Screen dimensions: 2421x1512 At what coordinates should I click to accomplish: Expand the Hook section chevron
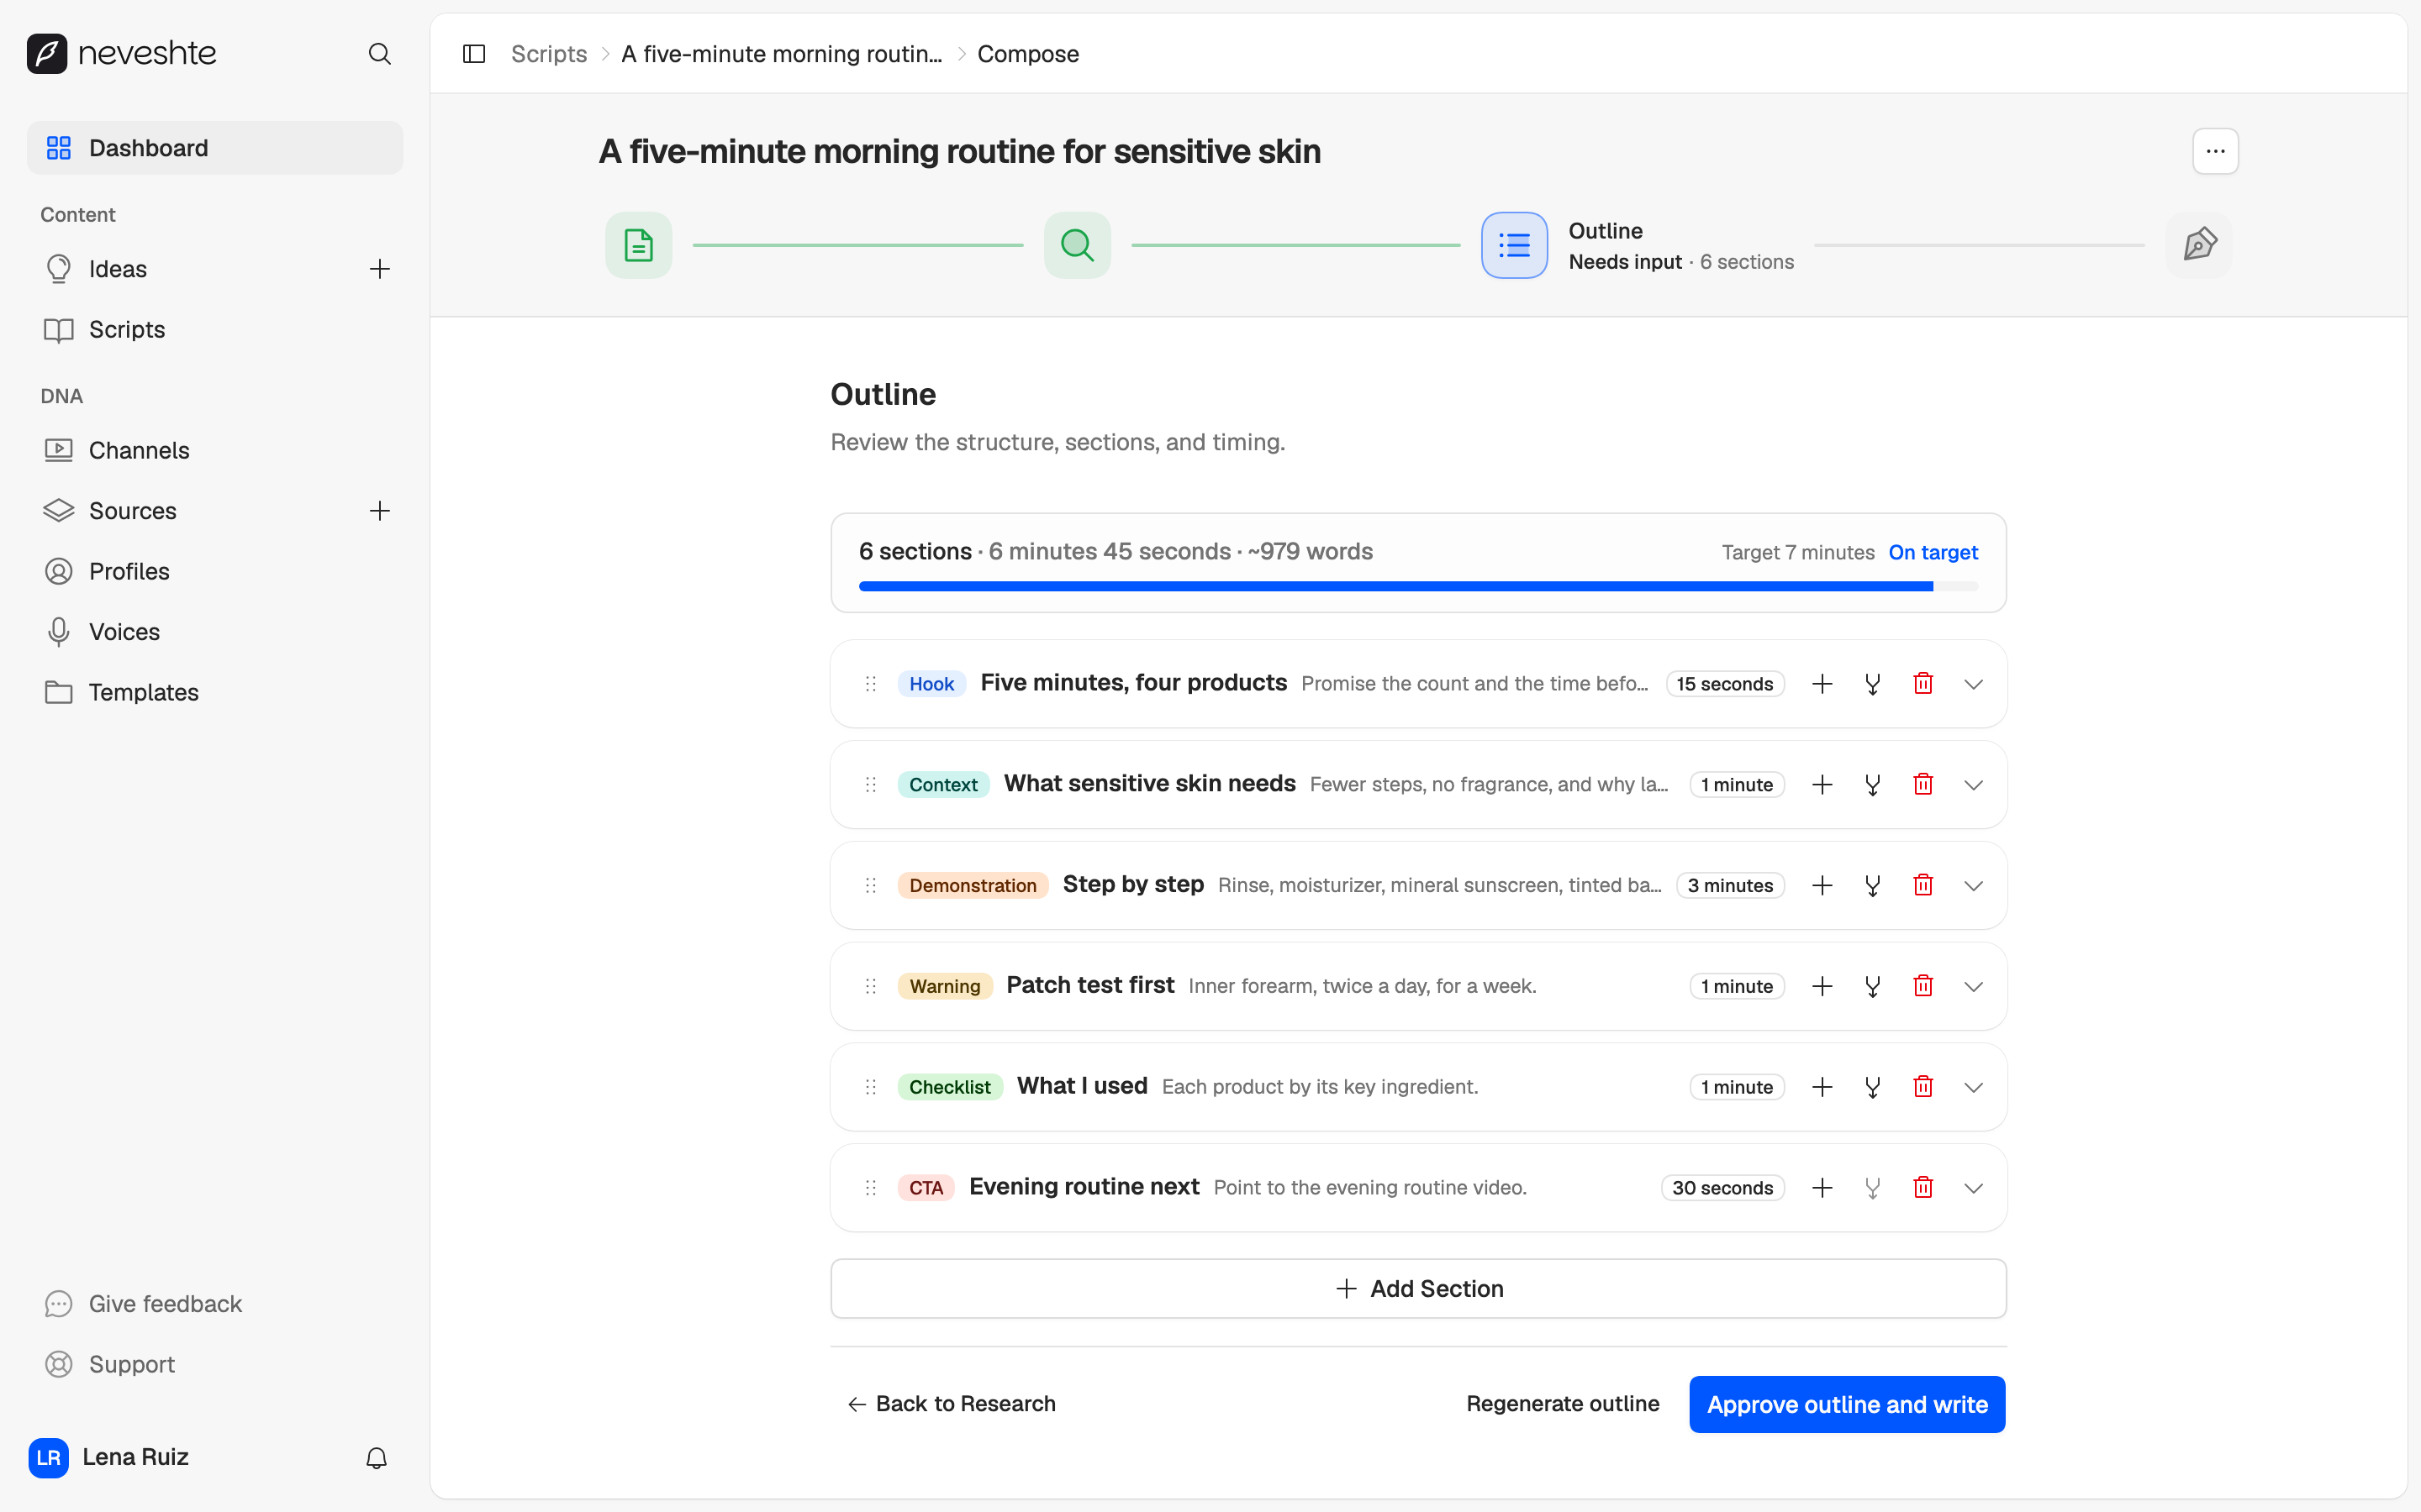coord(1973,684)
